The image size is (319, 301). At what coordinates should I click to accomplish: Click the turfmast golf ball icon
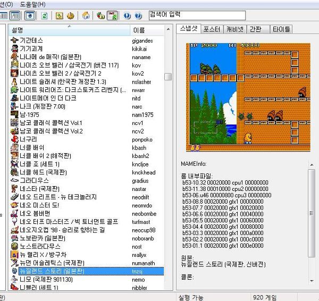14,221
